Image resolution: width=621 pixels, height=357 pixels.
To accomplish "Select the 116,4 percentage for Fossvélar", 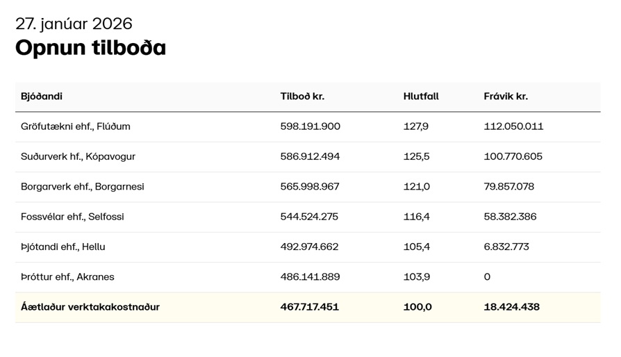I will pos(416,217).
